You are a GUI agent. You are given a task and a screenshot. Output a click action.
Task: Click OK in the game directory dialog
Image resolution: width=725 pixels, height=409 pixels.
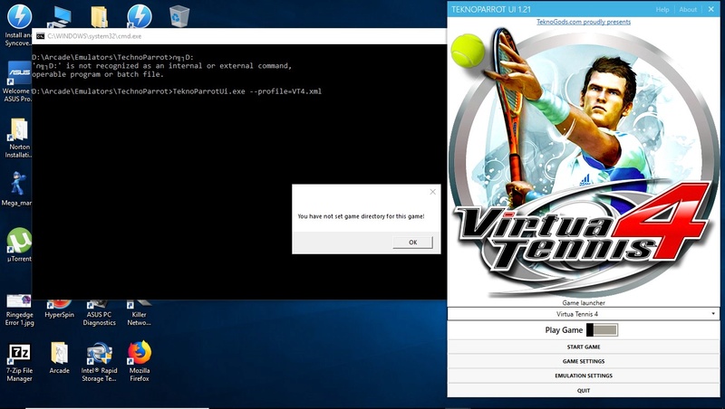click(412, 243)
